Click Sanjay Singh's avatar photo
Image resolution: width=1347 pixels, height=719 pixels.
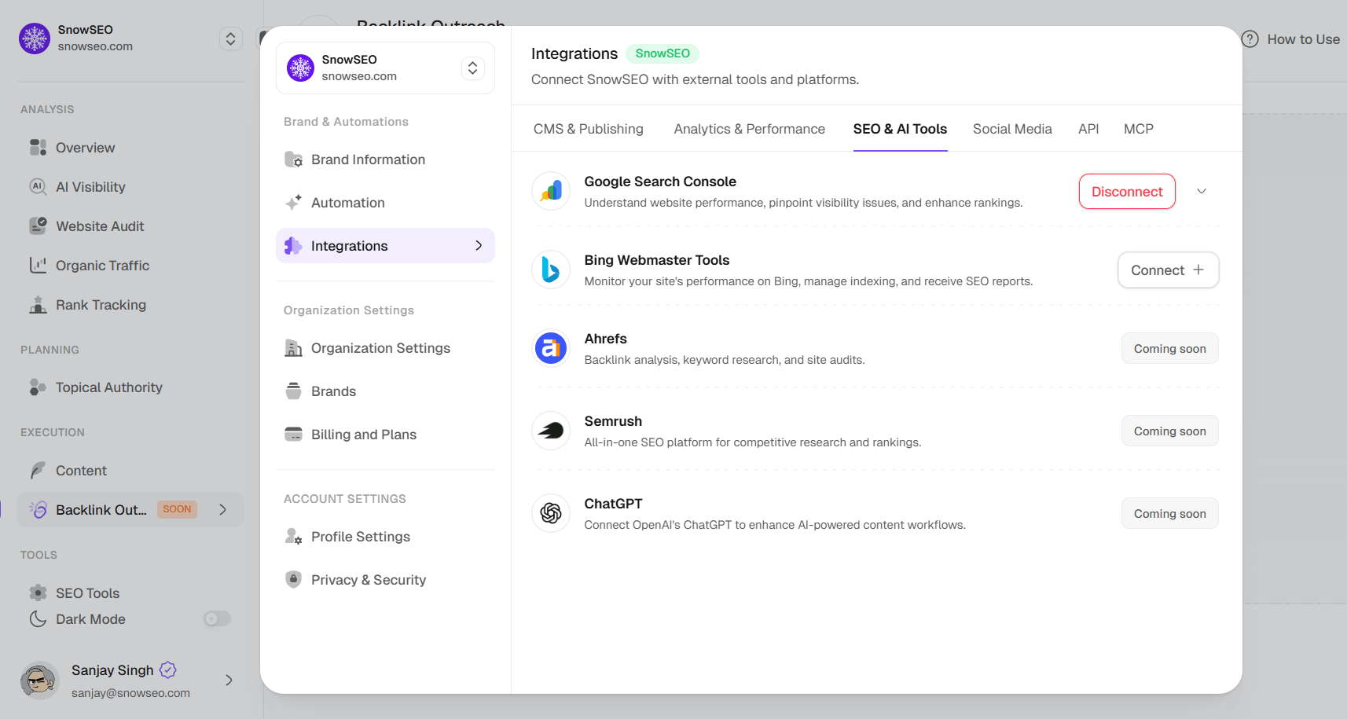39,680
